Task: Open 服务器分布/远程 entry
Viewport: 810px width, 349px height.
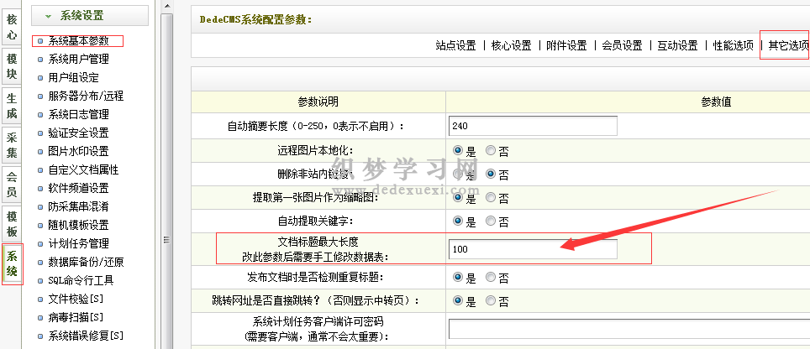Action: coord(86,96)
